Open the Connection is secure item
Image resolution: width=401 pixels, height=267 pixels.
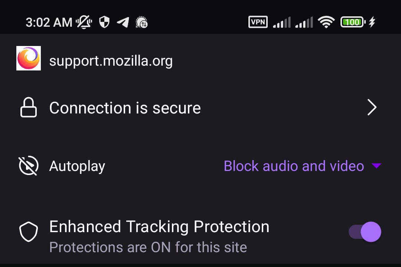(125, 108)
